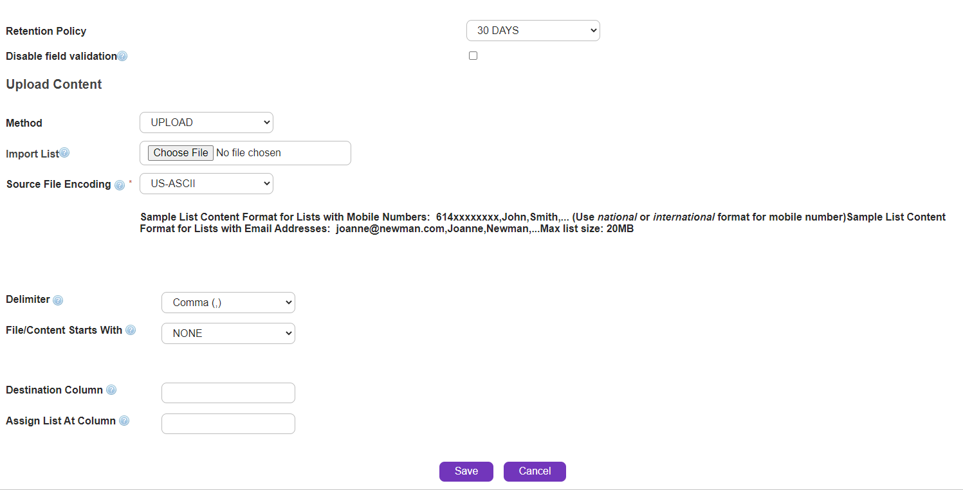
Task: Open the Retention Policy dropdown
Action: 533,31
